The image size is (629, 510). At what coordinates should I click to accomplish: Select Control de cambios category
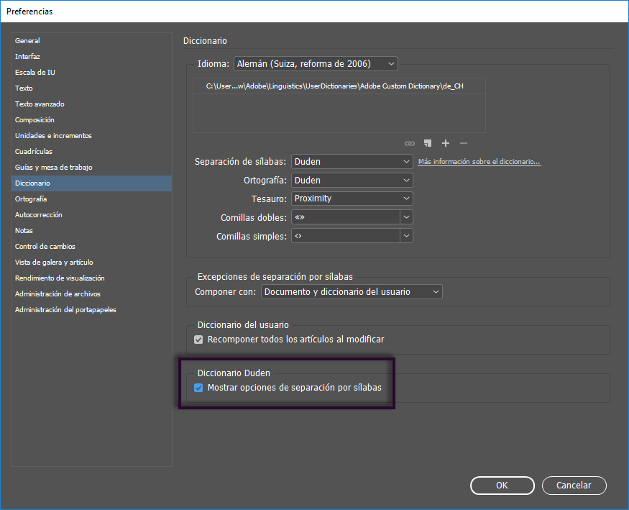(91, 247)
